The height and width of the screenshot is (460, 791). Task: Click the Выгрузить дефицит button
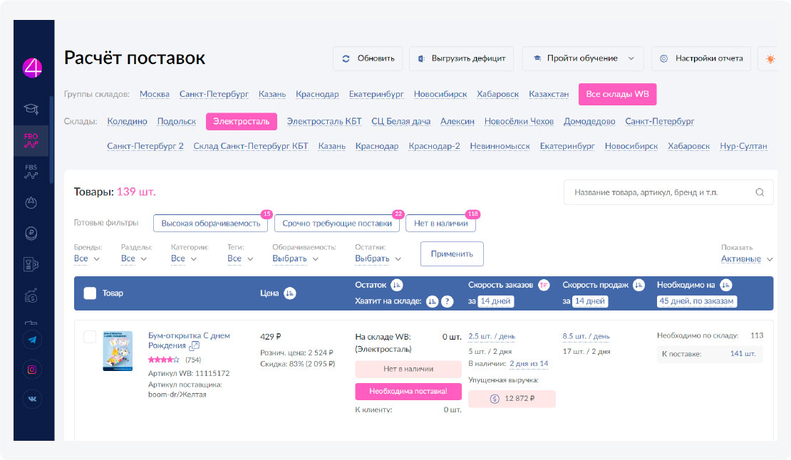(461, 58)
